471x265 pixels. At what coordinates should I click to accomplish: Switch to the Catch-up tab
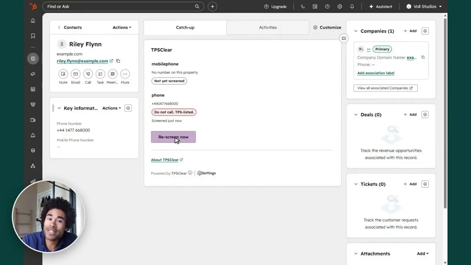coord(185,27)
